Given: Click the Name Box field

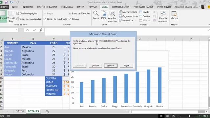Looking at the screenshot, I should [8, 30].
